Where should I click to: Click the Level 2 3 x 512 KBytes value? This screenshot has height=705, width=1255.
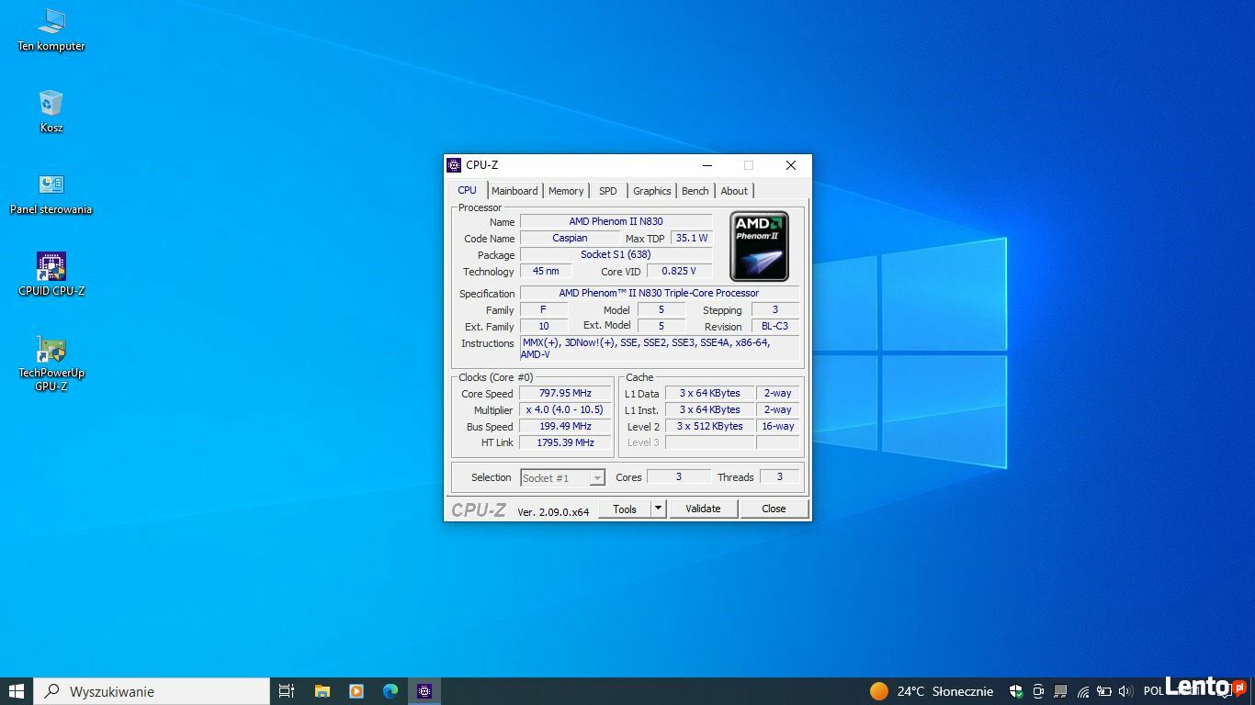pyautogui.click(x=709, y=426)
